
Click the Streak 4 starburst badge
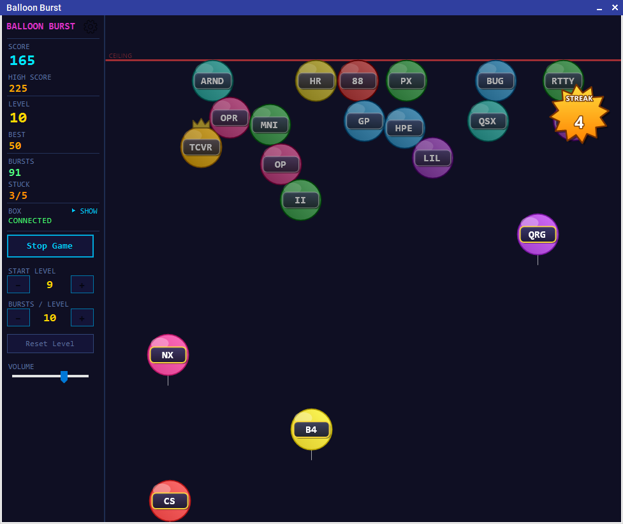[x=579, y=114]
